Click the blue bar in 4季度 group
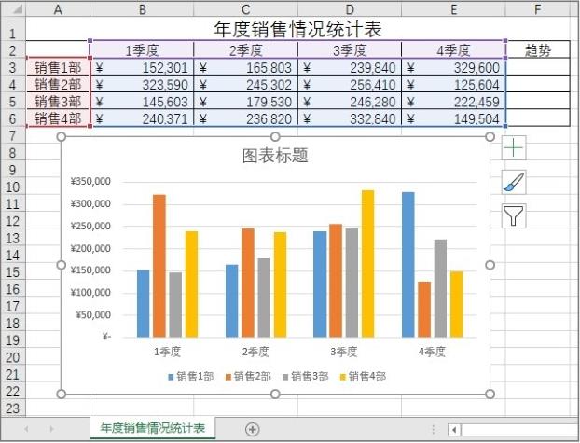Screen dimensions: 580x443 click(x=408, y=265)
